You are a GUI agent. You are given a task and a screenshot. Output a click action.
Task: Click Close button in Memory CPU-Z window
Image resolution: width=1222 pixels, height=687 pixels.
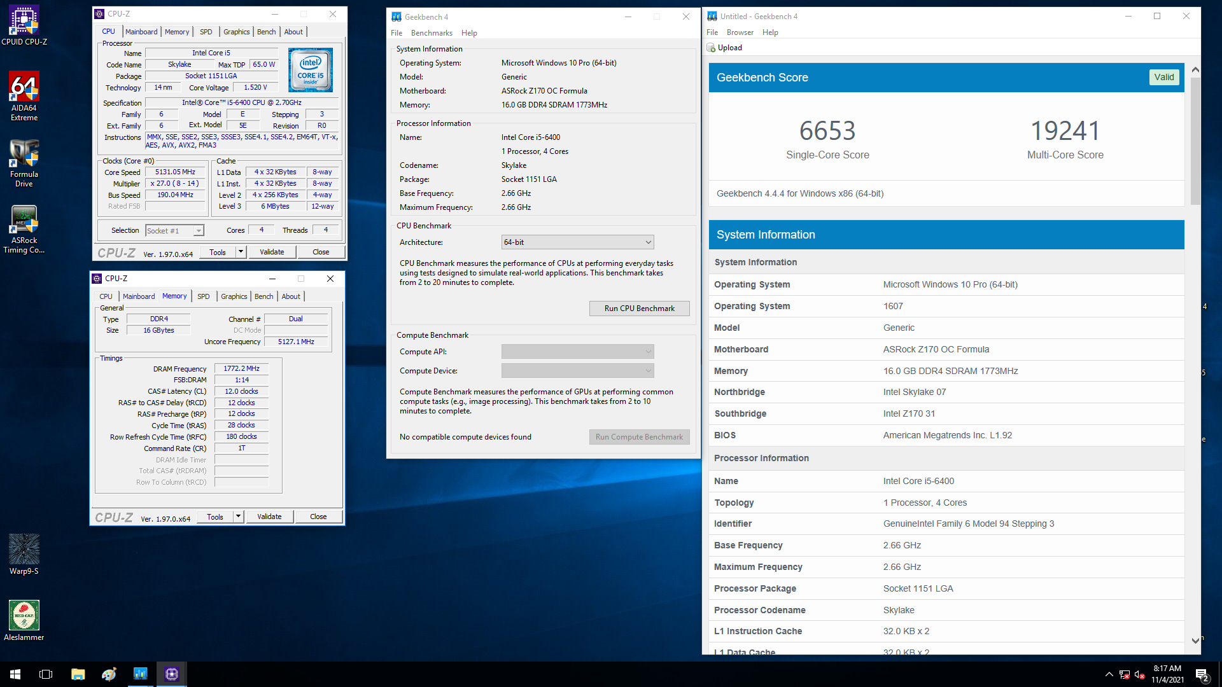tap(318, 517)
